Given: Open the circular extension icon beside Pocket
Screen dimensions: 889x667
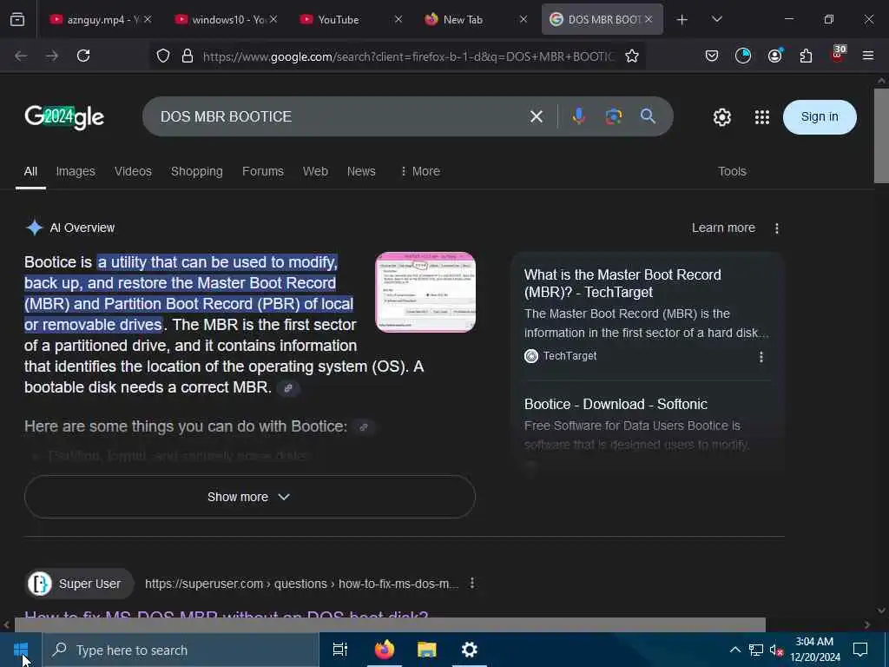Looking at the screenshot, I should click(x=743, y=56).
